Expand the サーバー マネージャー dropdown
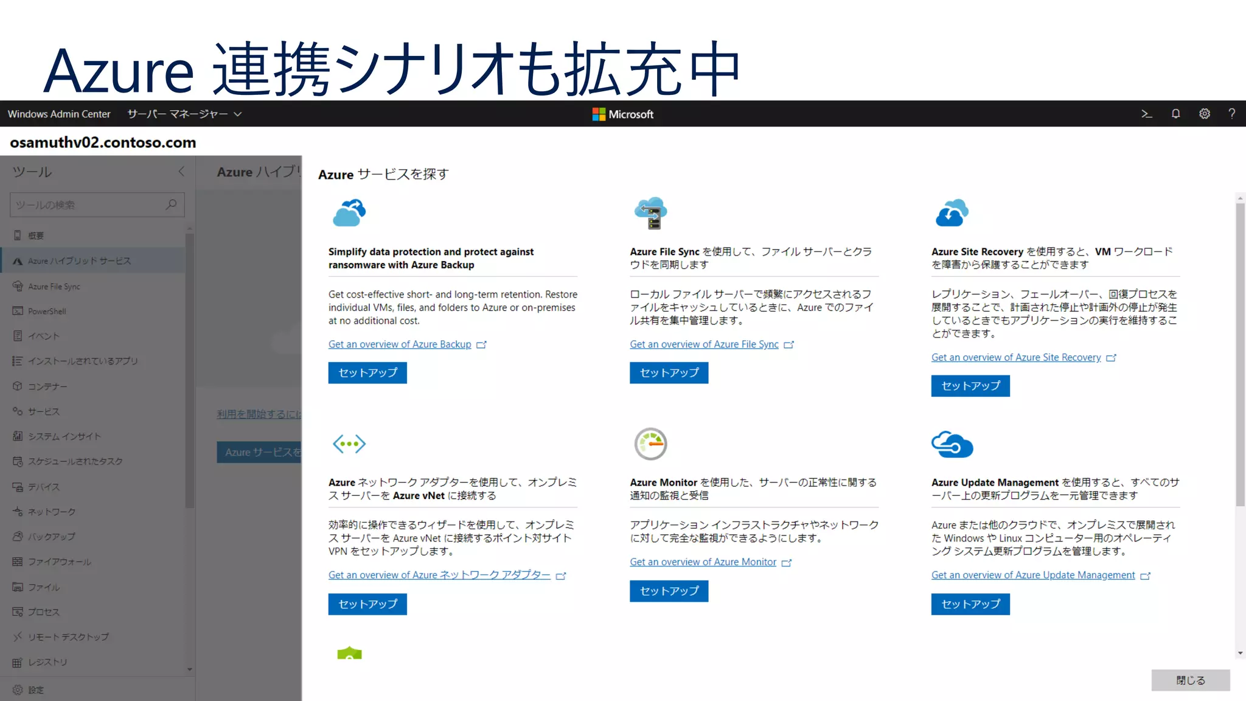Image resolution: width=1246 pixels, height=701 pixels. click(184, 114)
